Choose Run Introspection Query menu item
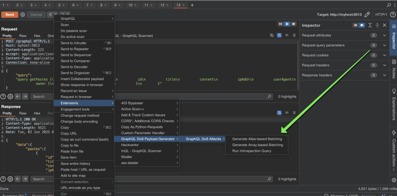The image size is (397, 196). coord(252,151)
